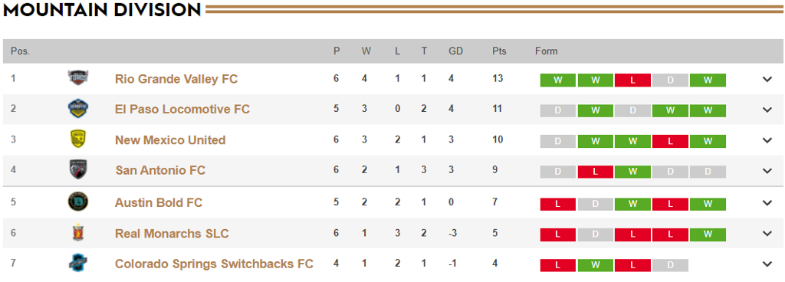Click the Austin Bold FC round badge
The height and width of the screenshot is (282, 785).
tap(78, 202)
